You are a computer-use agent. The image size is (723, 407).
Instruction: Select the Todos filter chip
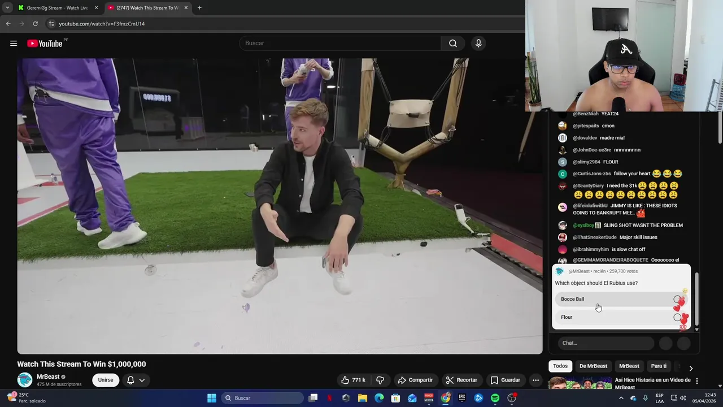pos(560,366)
